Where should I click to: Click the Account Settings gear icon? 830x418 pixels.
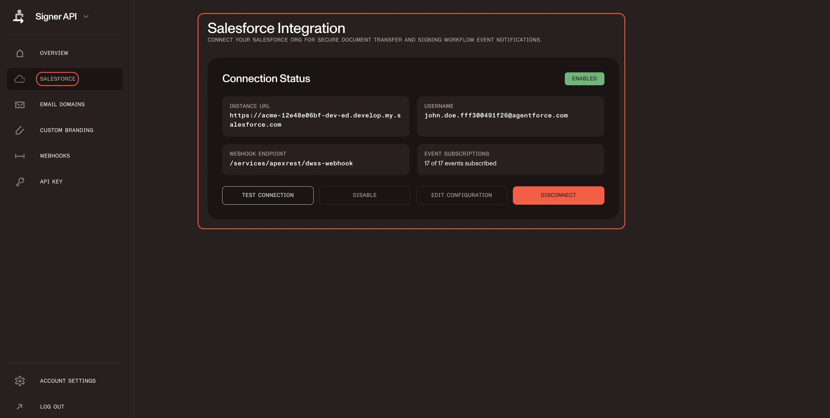[20, 381]
